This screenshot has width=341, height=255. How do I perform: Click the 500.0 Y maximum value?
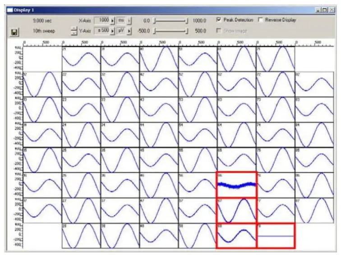200,31
